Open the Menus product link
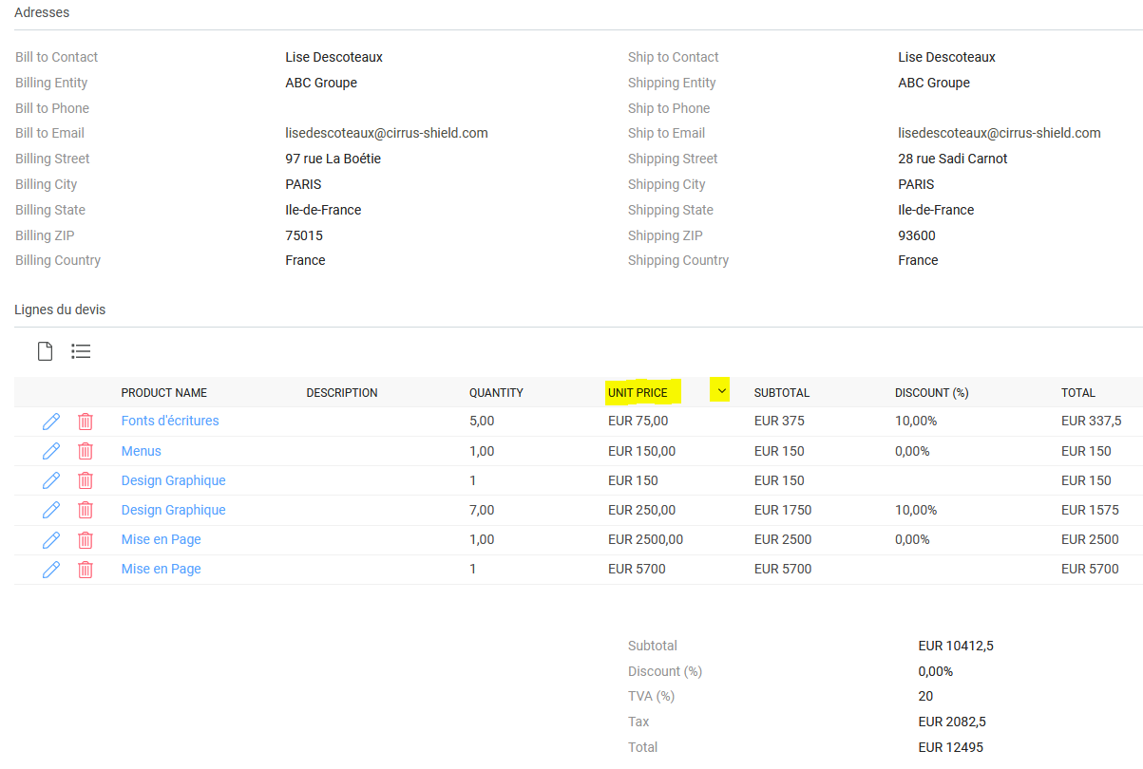The image size is (1143, 769). (142, 451)
